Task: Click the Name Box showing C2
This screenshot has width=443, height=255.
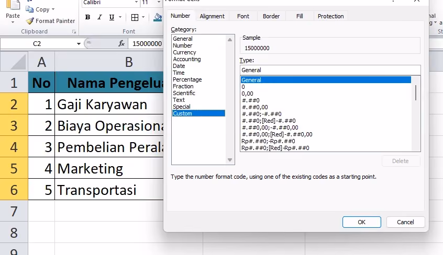Action: pos(37,44)
